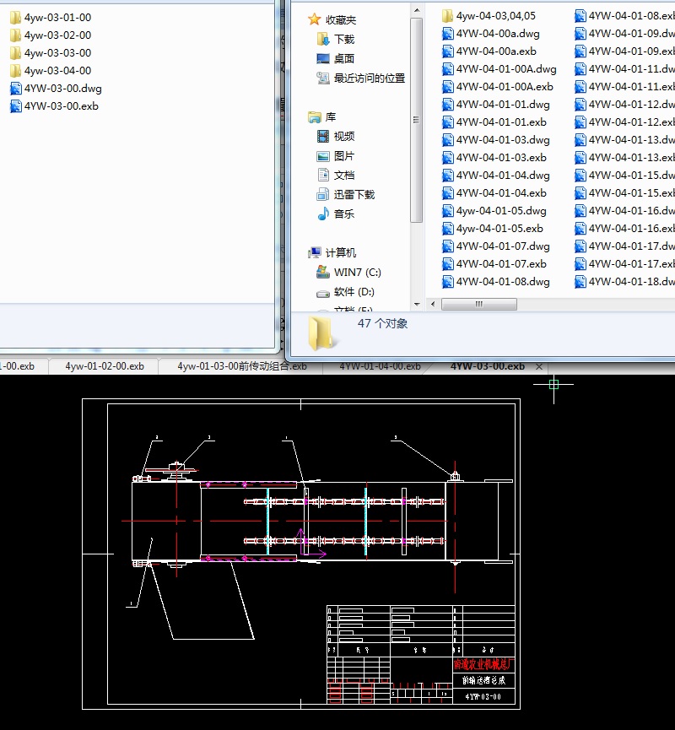Select the 迅雷下载 library

[x=354, y=194]
